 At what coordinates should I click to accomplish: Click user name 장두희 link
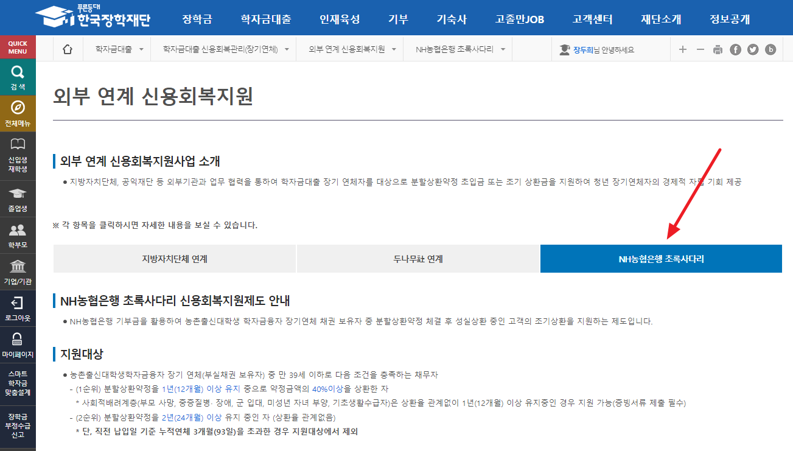pyautogui.click(x=583, y=50)
